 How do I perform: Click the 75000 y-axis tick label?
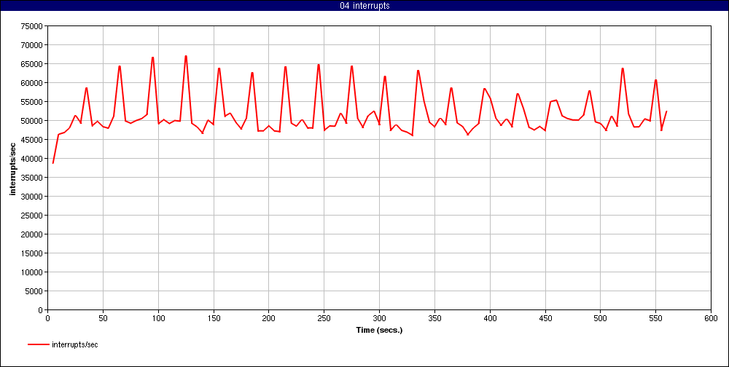32,26
